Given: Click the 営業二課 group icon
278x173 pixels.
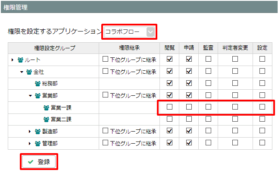Looking at the screenshot, I should click(x=46, y=120).
